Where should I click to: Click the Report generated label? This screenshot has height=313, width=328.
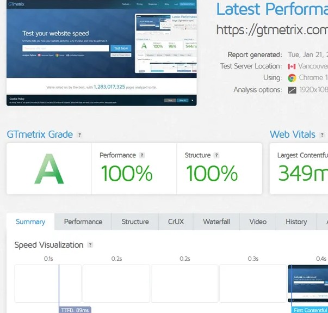click(255, 55)
